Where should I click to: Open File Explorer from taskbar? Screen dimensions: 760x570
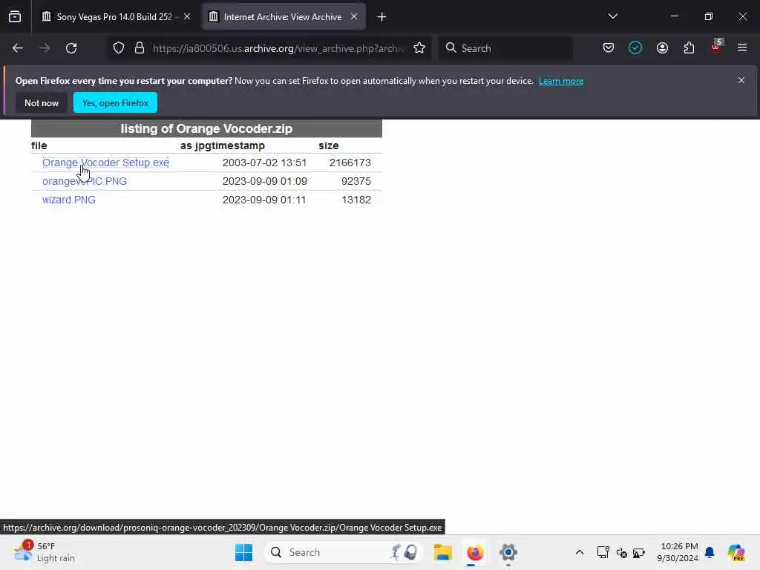(442, 552)
